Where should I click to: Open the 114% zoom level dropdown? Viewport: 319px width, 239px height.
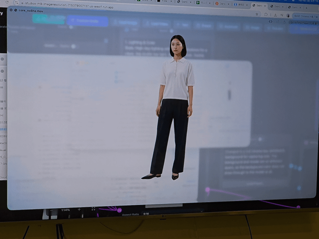coord(65,210)
